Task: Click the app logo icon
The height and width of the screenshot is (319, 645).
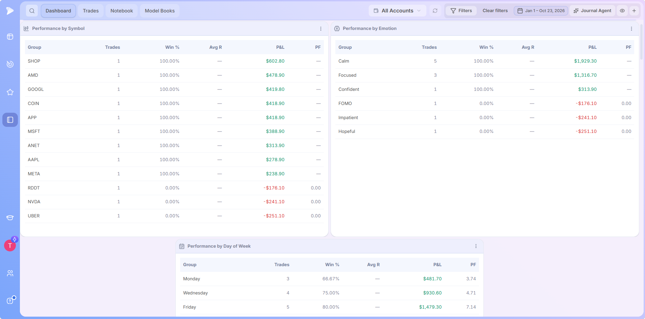Action: click(x=10, y=11)
